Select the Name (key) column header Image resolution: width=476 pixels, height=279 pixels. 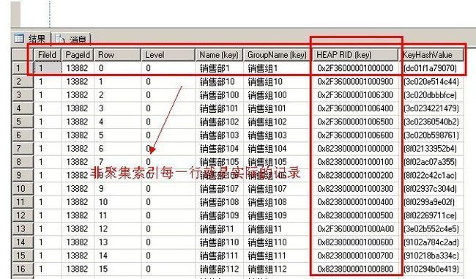tap(219, 55)
